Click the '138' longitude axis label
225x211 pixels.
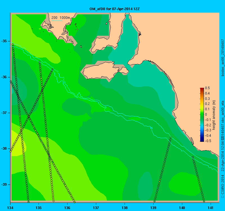coord(125,208)
